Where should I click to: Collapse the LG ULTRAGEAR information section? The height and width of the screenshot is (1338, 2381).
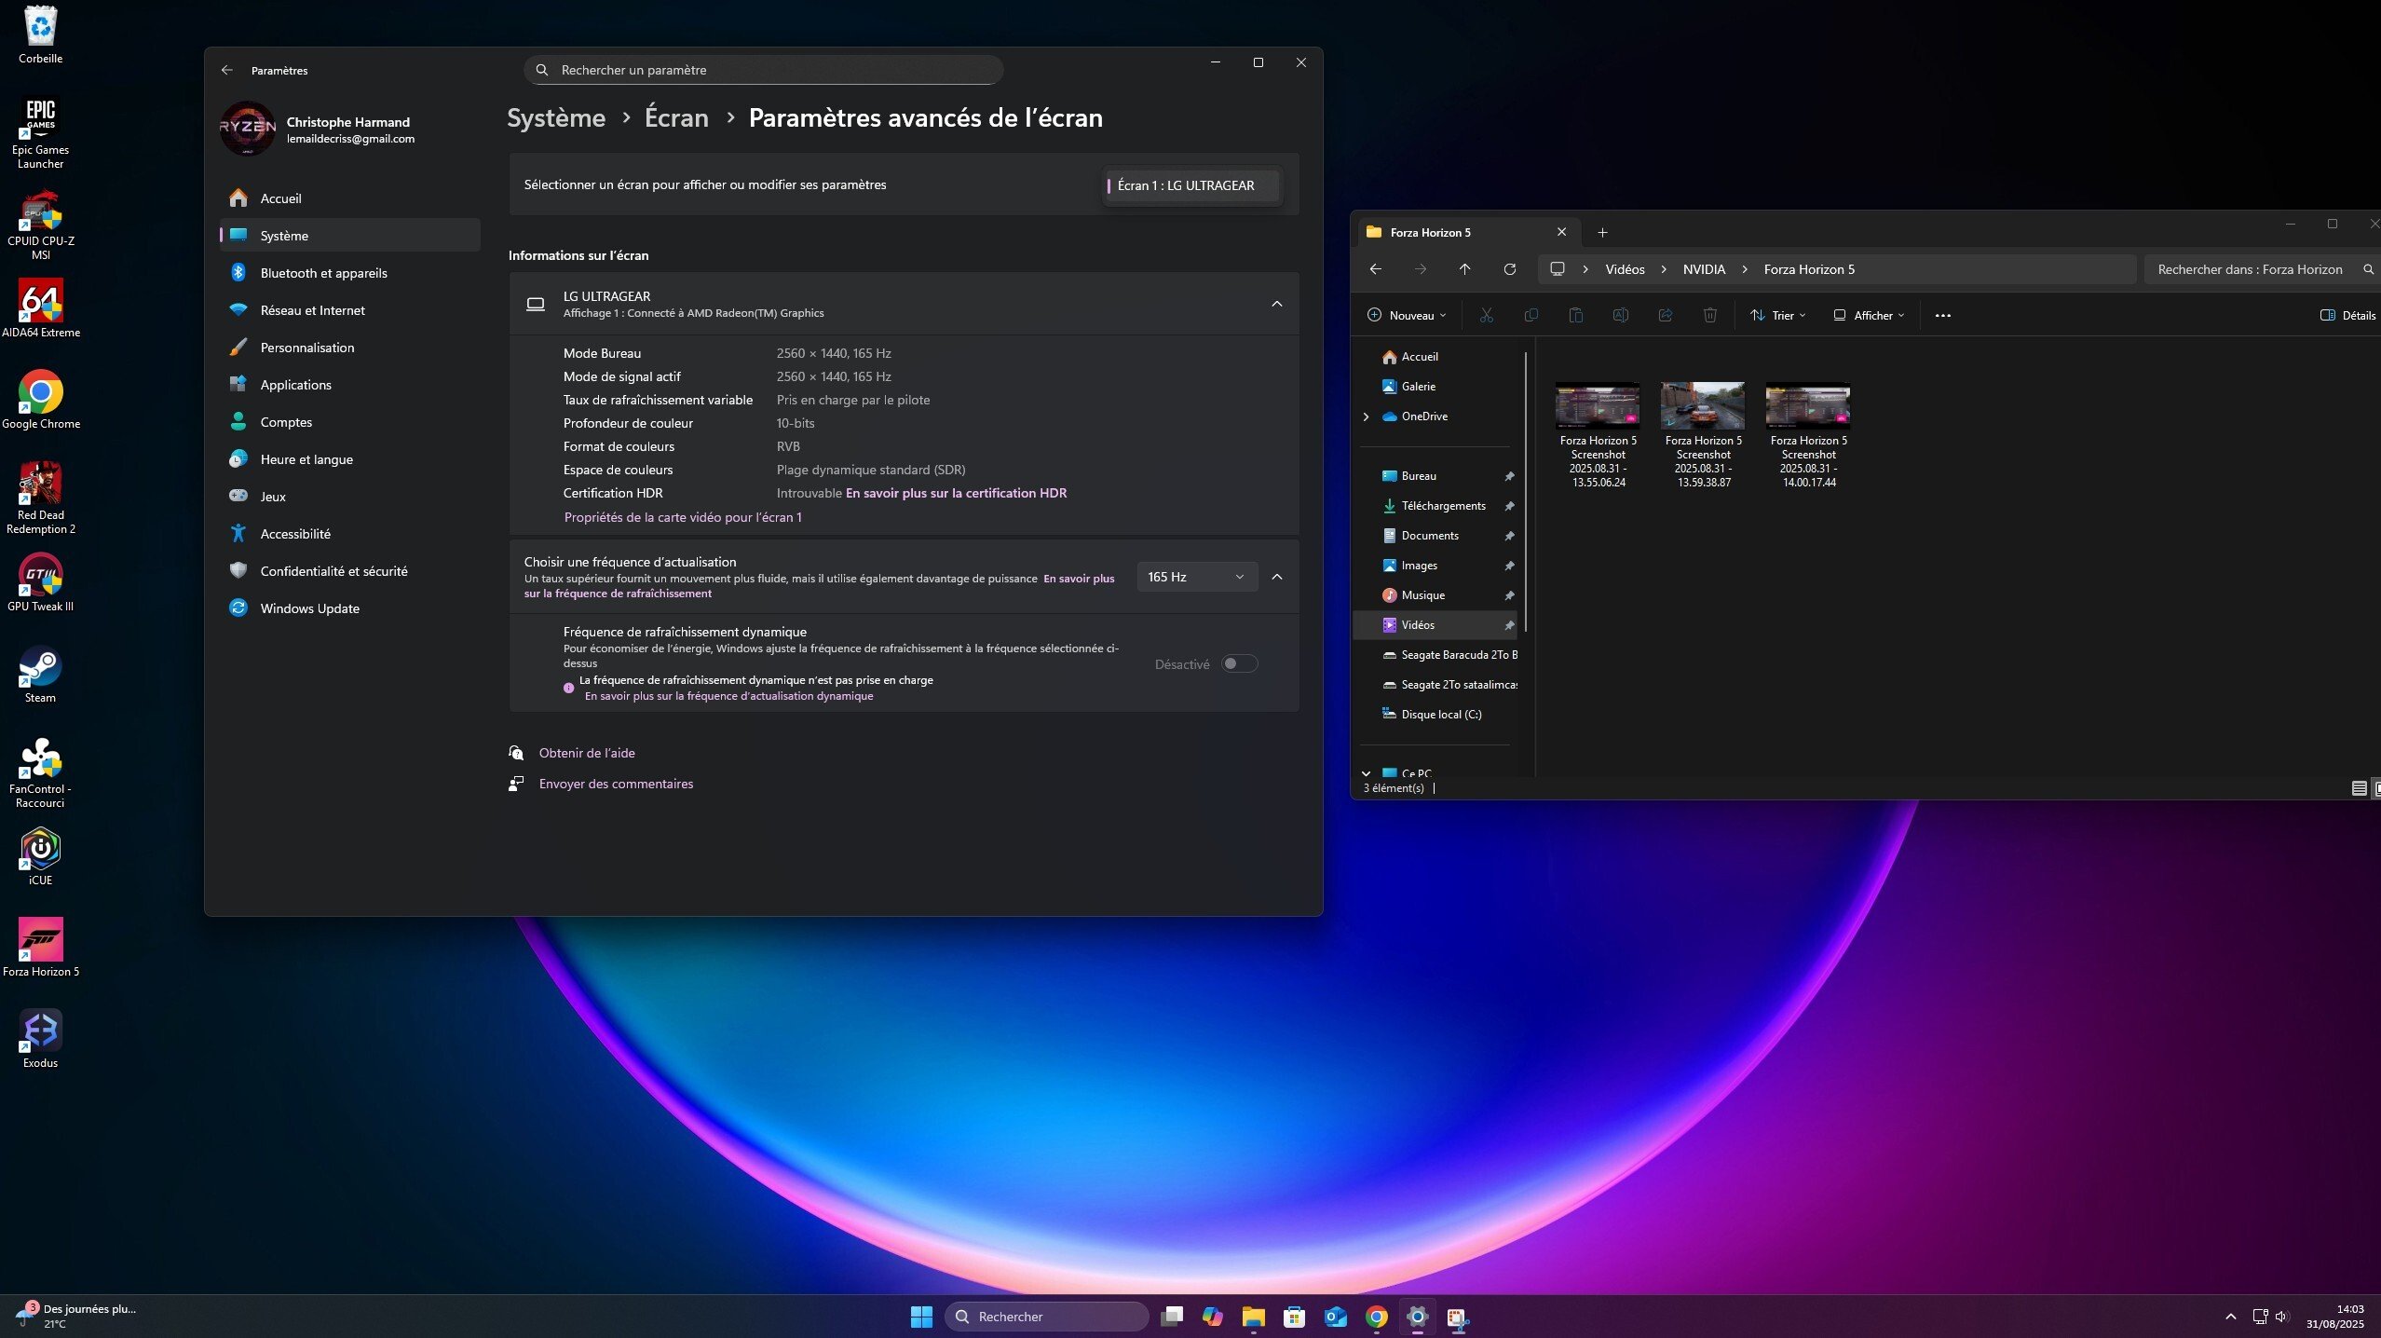coord(1277,304)
